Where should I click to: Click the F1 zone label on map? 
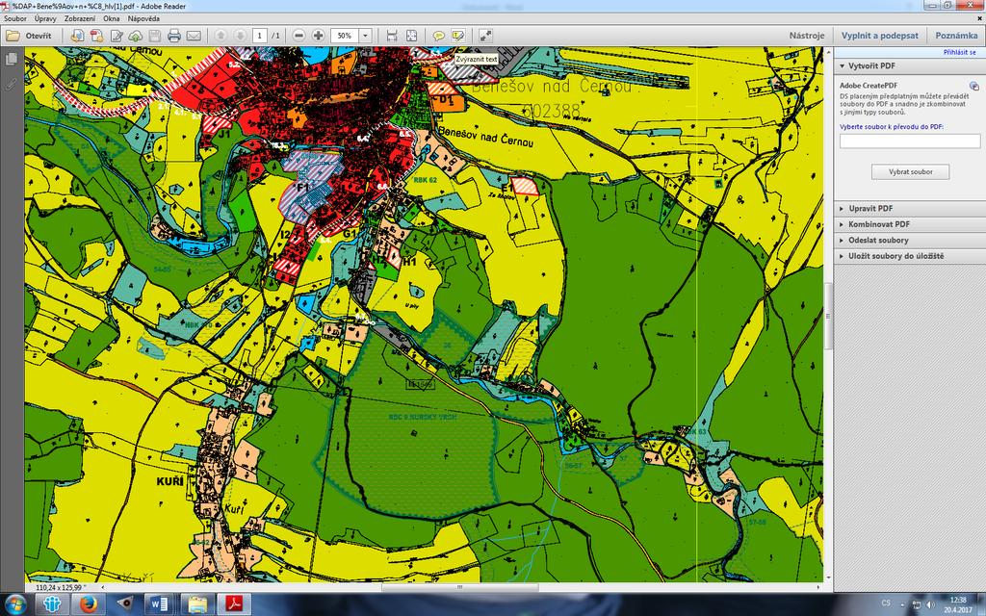302,188
